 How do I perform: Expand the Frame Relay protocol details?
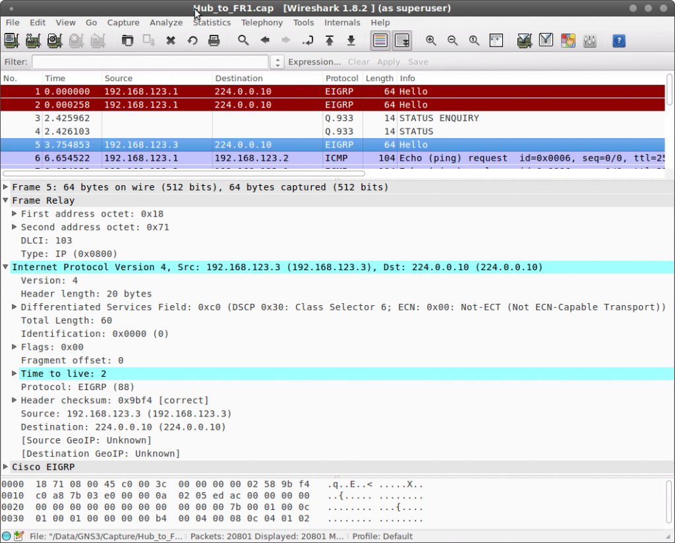[x=6, y=200]
